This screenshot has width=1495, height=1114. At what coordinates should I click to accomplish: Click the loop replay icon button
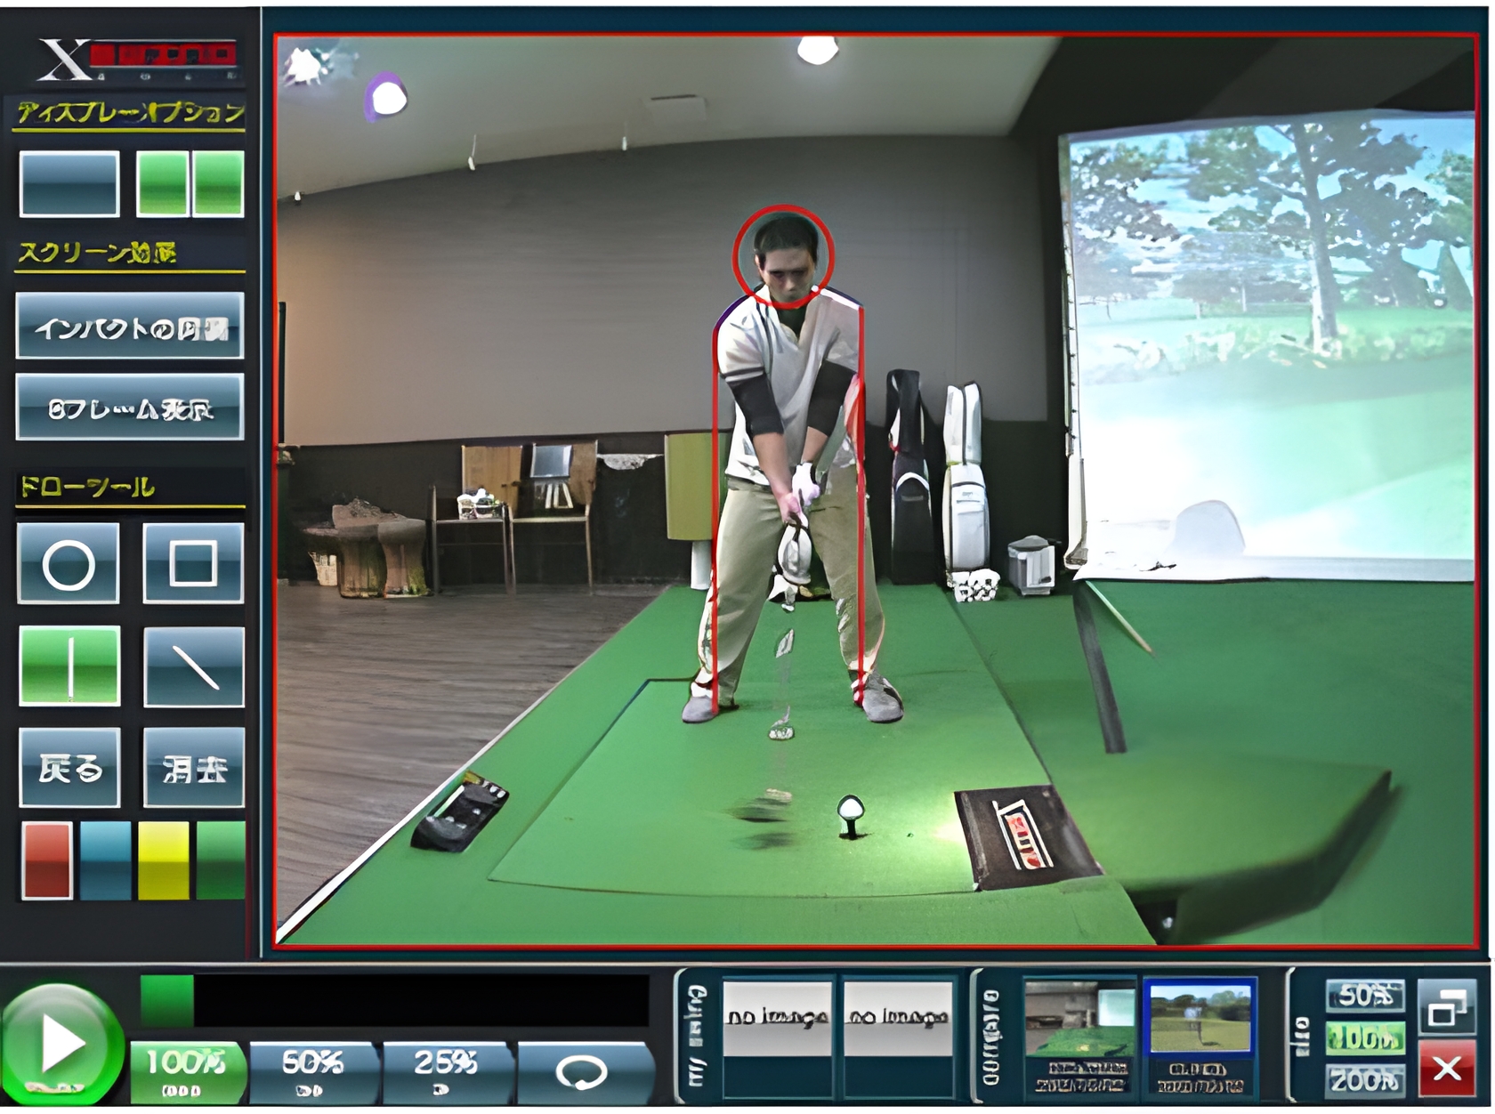(584, 1071)
